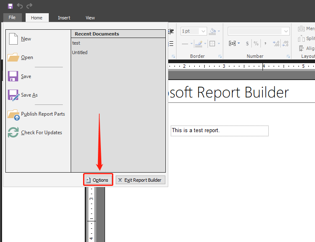The image size is (315, 242).
Task: Expand the border width 1 pt dropdown
Action: (x=203, y=31)
